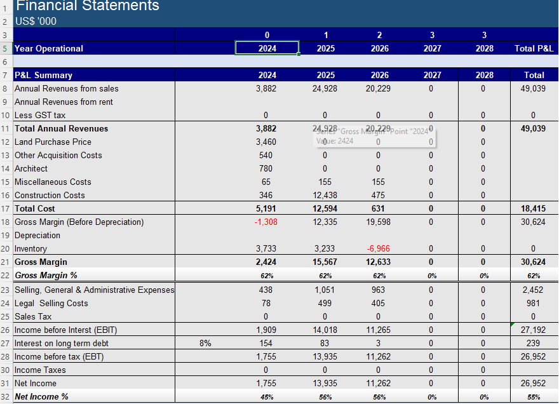The height and width of the screenshot is (404, 559).
Task: Click the 12,594 Total Cost value
Action: (x=325, y=208)
